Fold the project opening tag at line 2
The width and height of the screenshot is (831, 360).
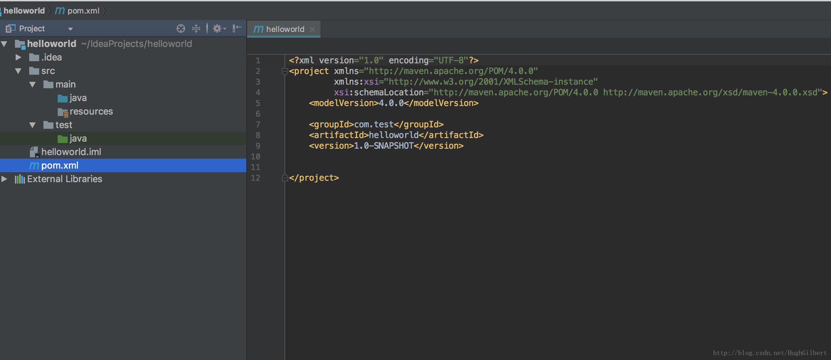(x=284, y=71)
